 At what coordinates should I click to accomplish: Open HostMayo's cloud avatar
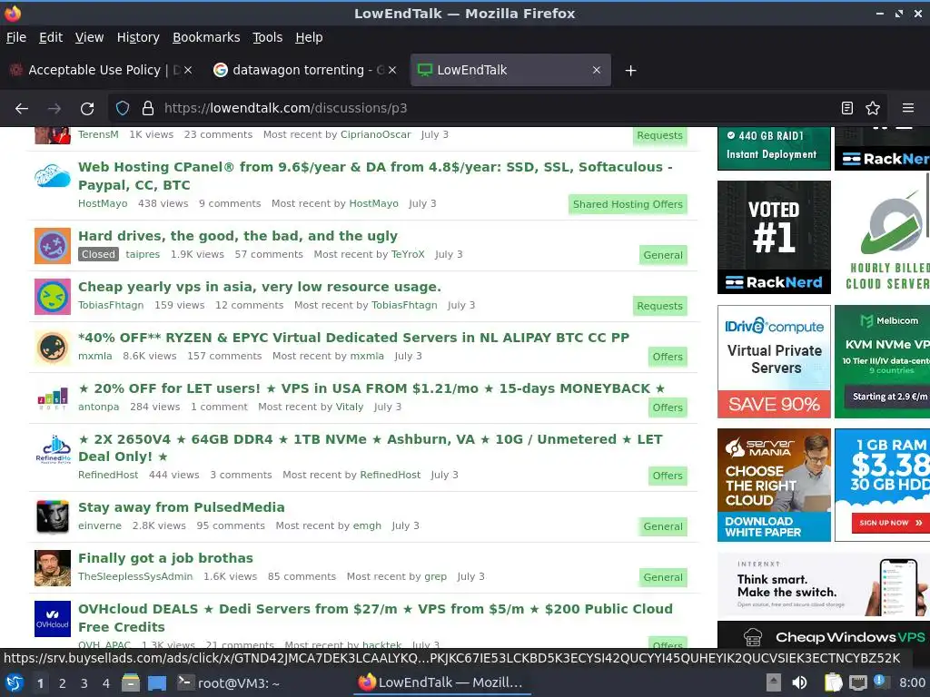point(52,177)
